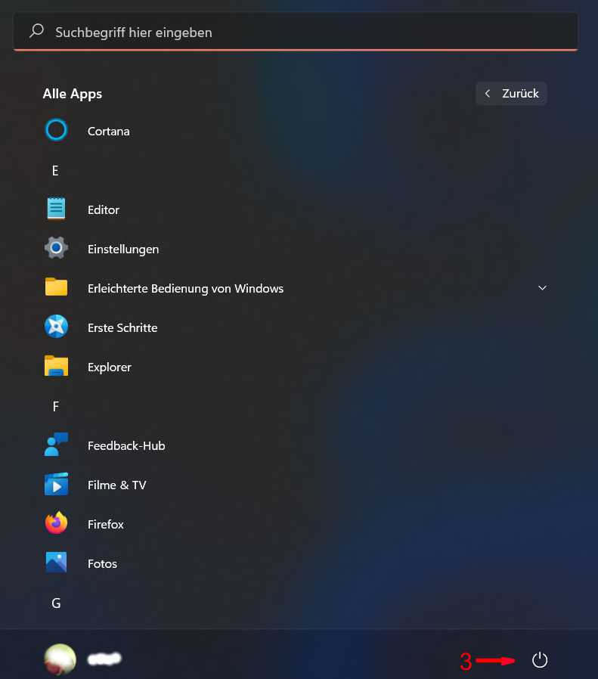Select the Explorer text label

pos(109,367)
